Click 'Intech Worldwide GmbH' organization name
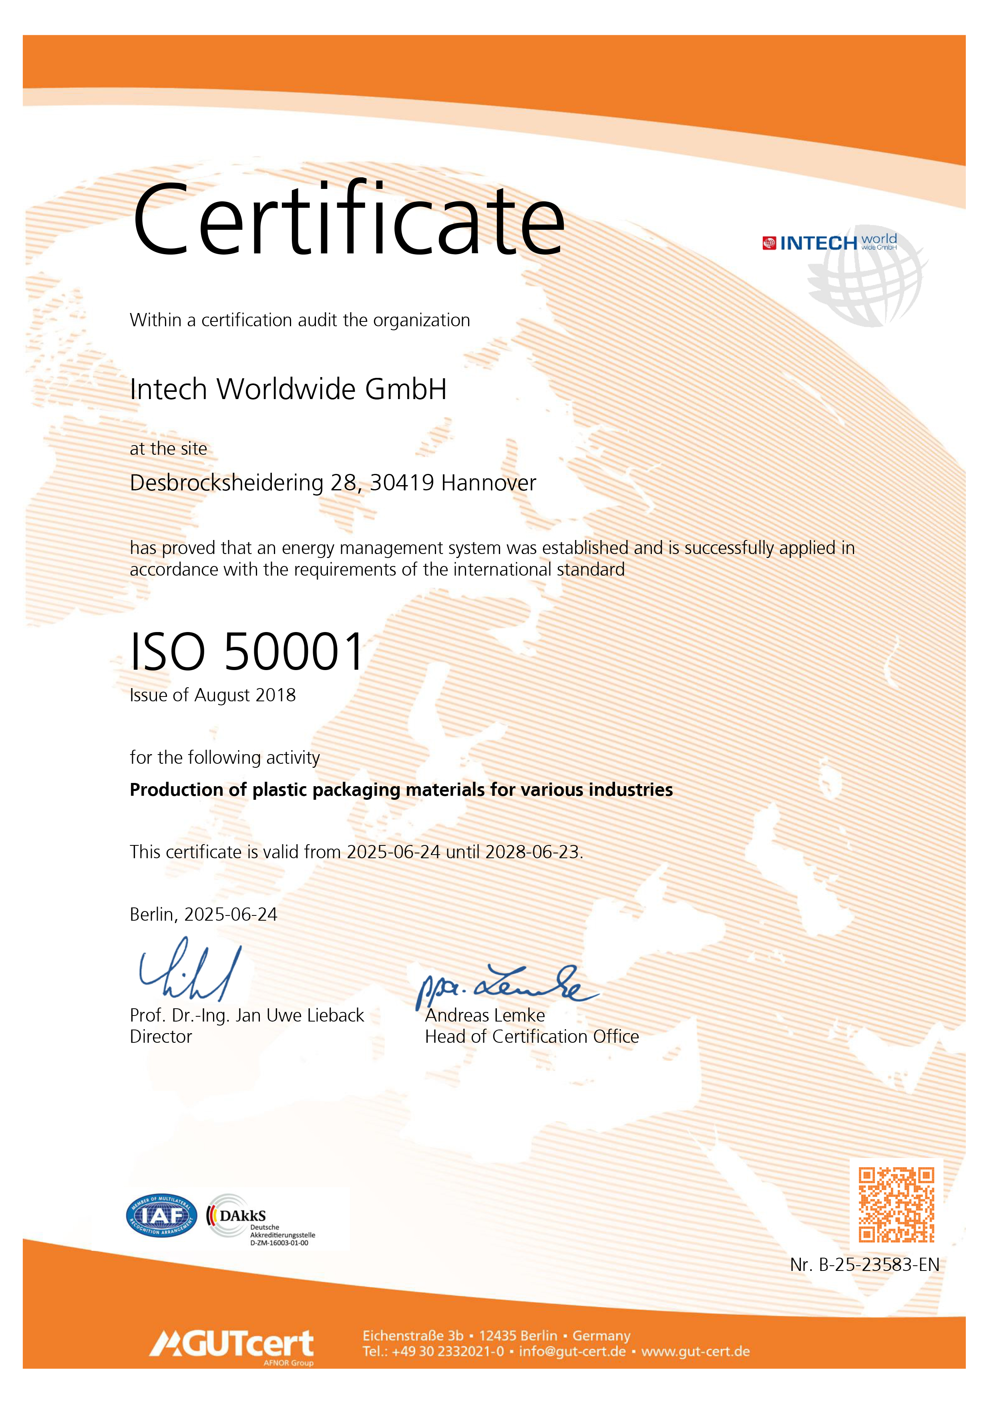This screenshot has height=1401, width=991. tap(289, 389)
